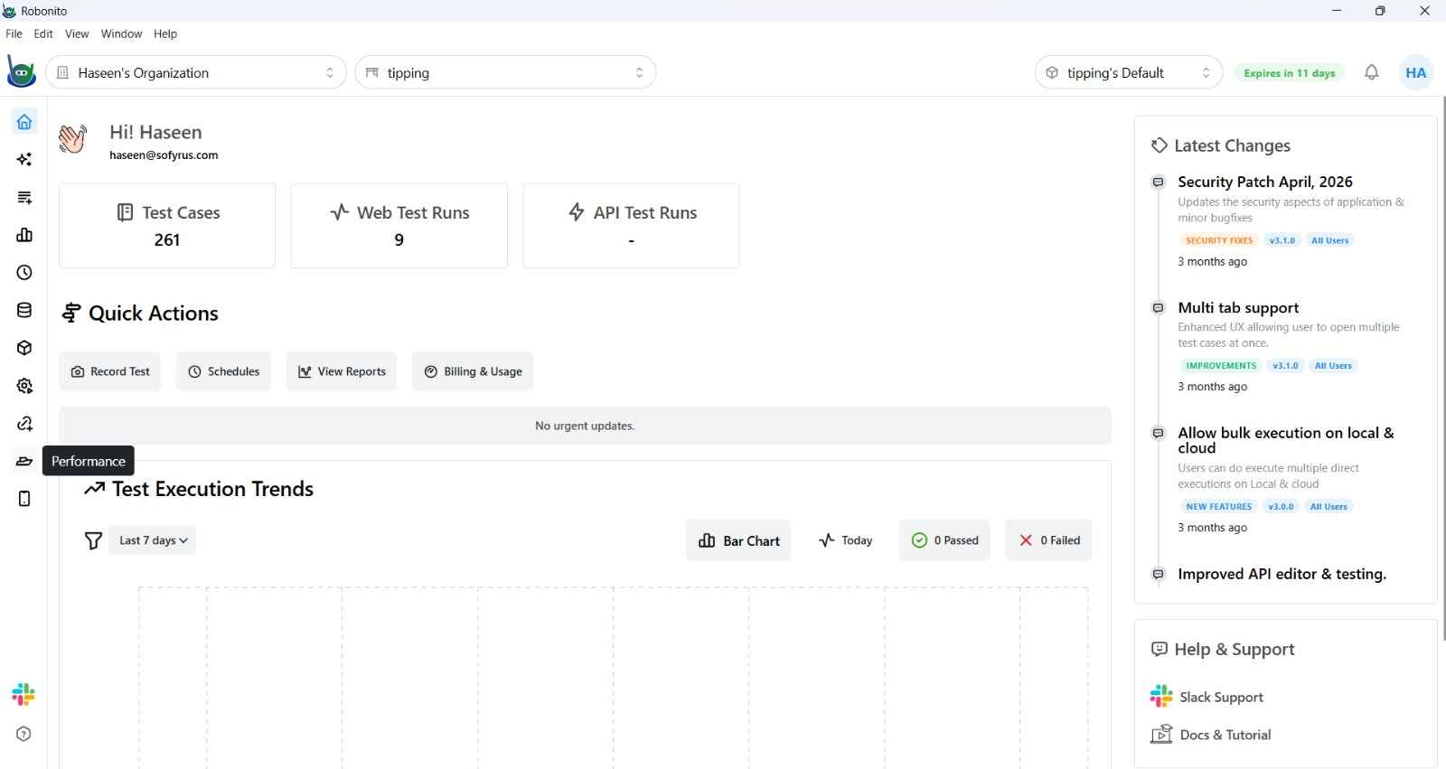Open the Web Test Runs card
The height and width of the screenshot is (769, 1446).
click(x=399, y=226)
